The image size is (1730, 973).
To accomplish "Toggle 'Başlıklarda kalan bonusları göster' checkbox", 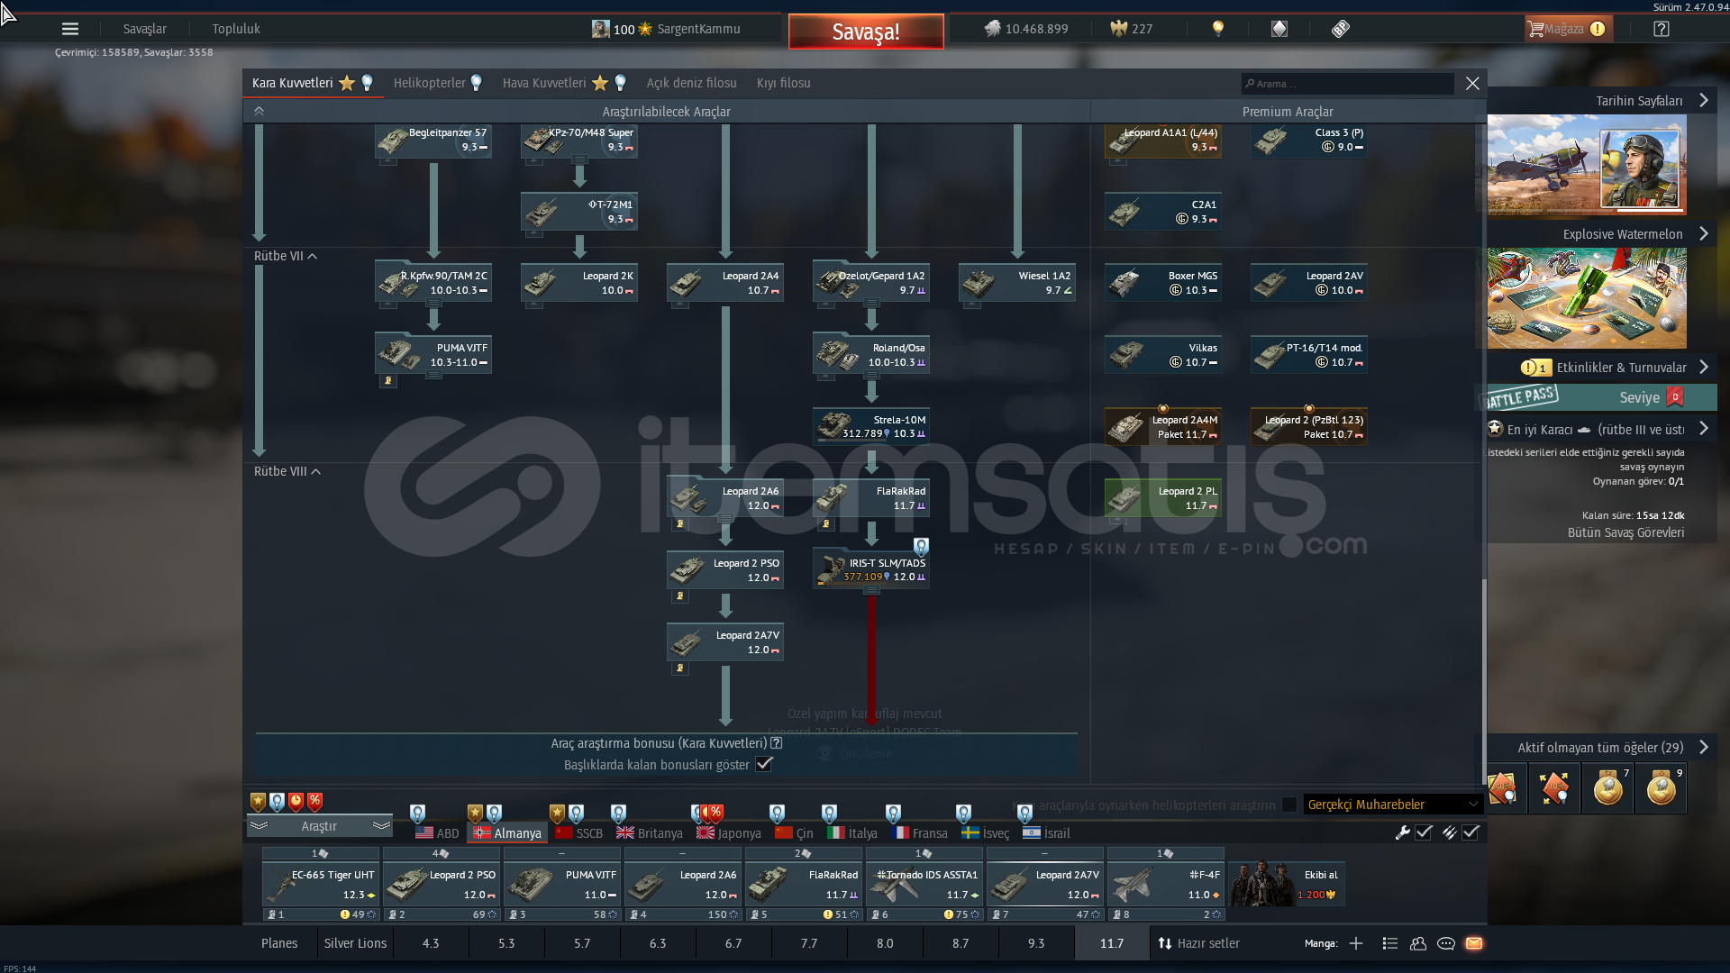I will [x=764, y=764].
